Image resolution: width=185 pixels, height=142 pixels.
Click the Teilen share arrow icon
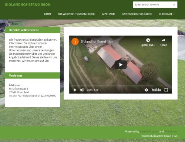pyautogui.click(x=164, y=40)
